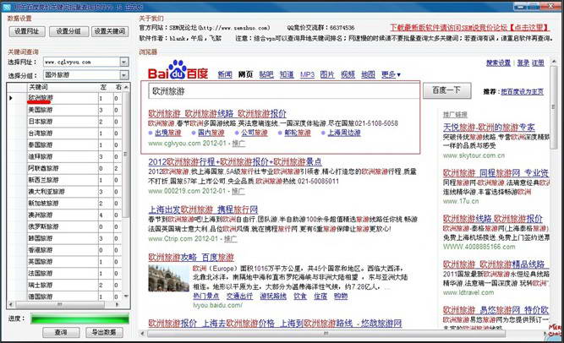Open the Baidu 图片 tab
Screen dimensions: 564x343
click(327, 74)
